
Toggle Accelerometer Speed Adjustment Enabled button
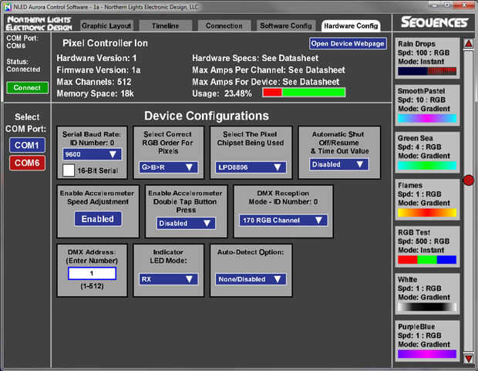[98, 219]
